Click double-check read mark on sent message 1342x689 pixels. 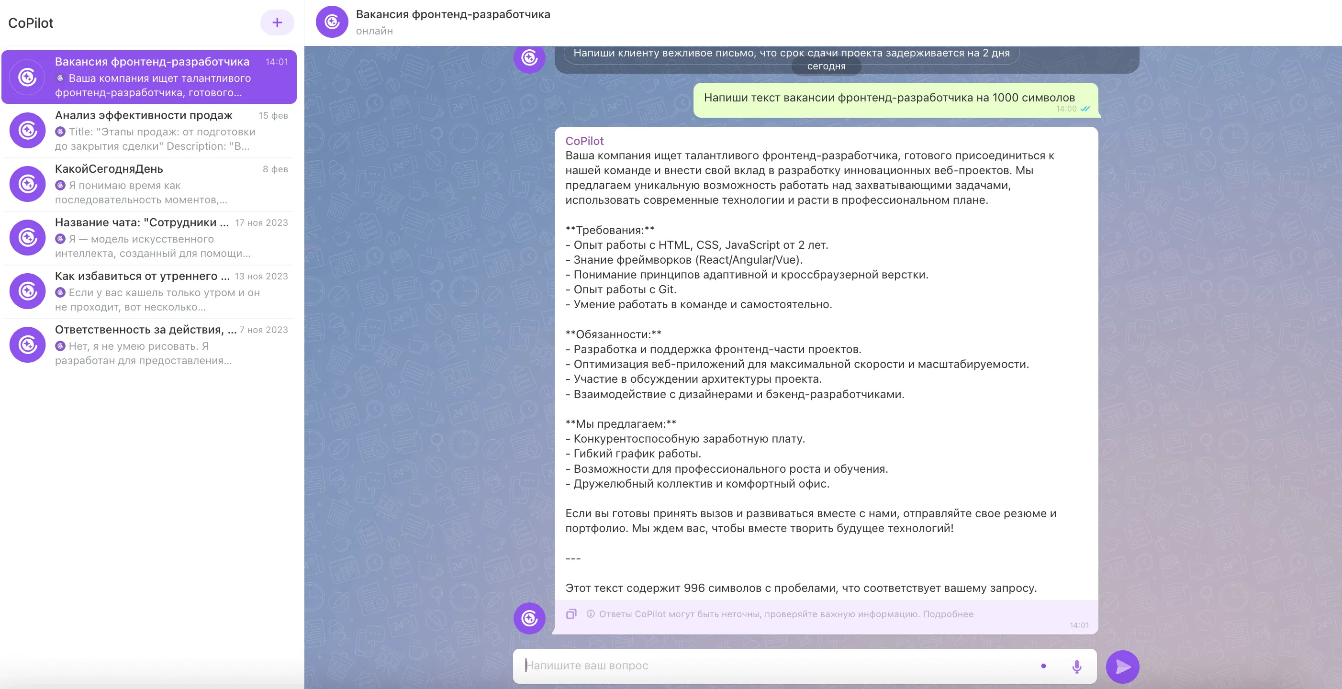click(x=1085, y=109)
